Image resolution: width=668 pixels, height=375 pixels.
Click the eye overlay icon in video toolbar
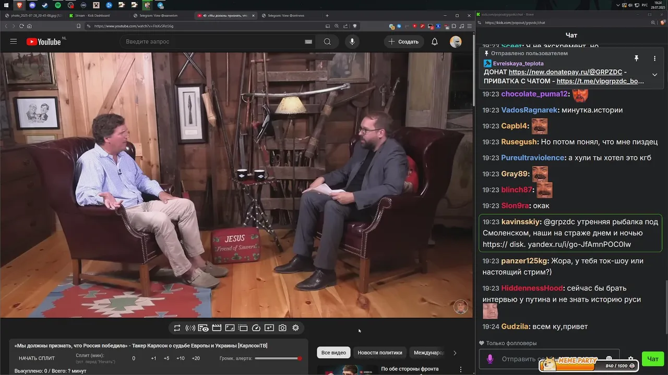click(x=204, y=328)
